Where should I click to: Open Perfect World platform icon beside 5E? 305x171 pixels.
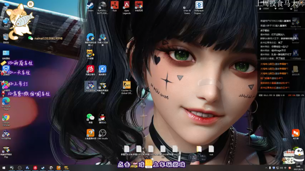[103, 88]
